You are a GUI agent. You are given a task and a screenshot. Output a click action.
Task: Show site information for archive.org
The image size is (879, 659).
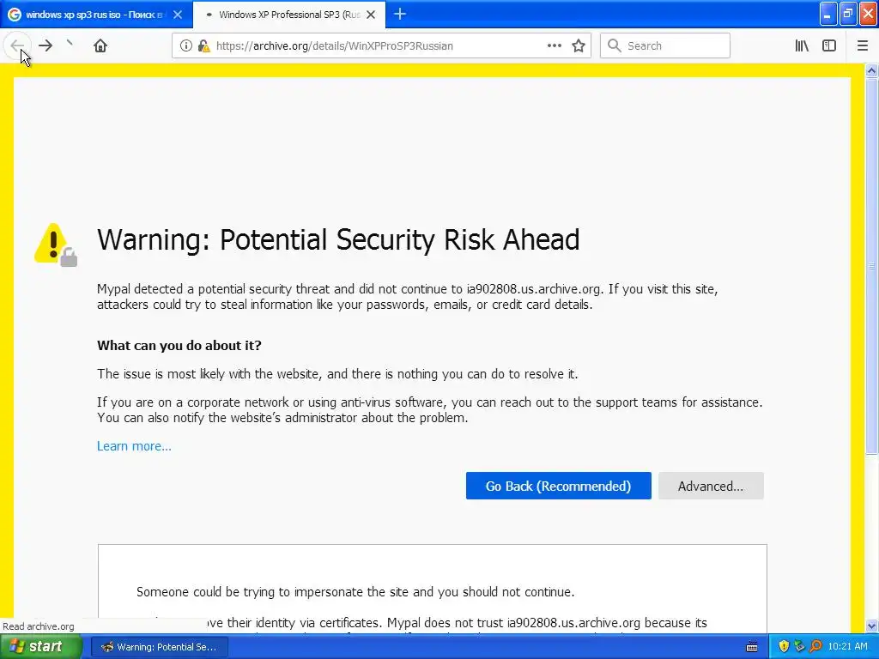(x=186, y=45)
